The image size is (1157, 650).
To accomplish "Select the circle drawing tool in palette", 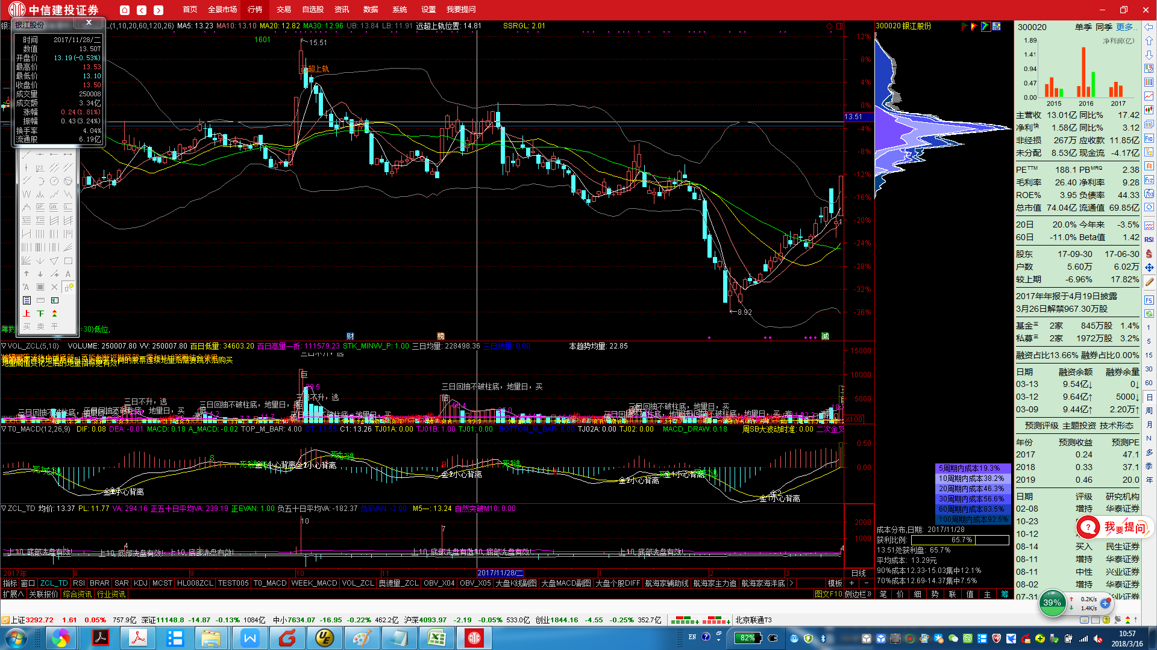I will (x=54, y=181).
